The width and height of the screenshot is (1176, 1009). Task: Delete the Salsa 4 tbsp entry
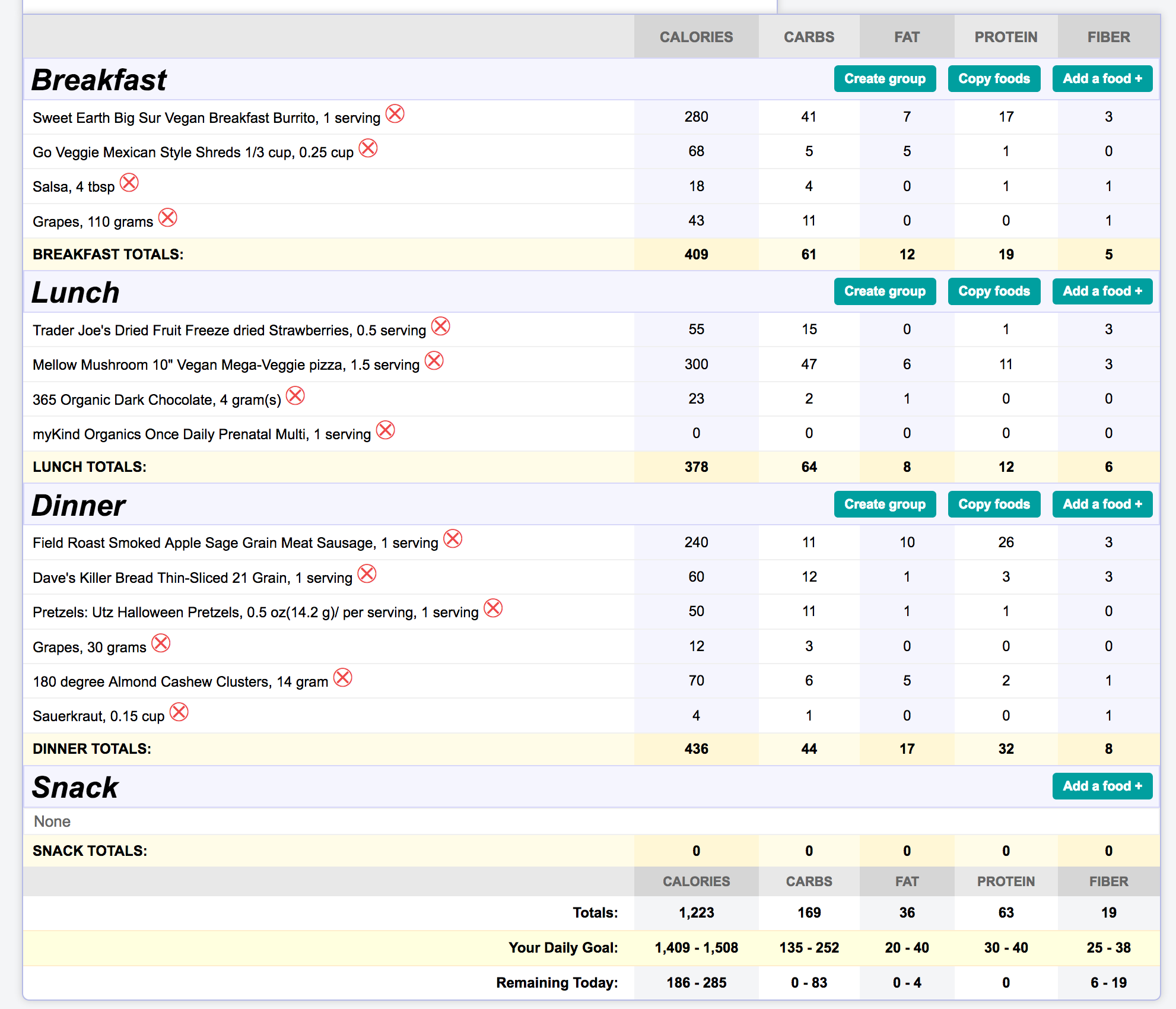(129, 183)
